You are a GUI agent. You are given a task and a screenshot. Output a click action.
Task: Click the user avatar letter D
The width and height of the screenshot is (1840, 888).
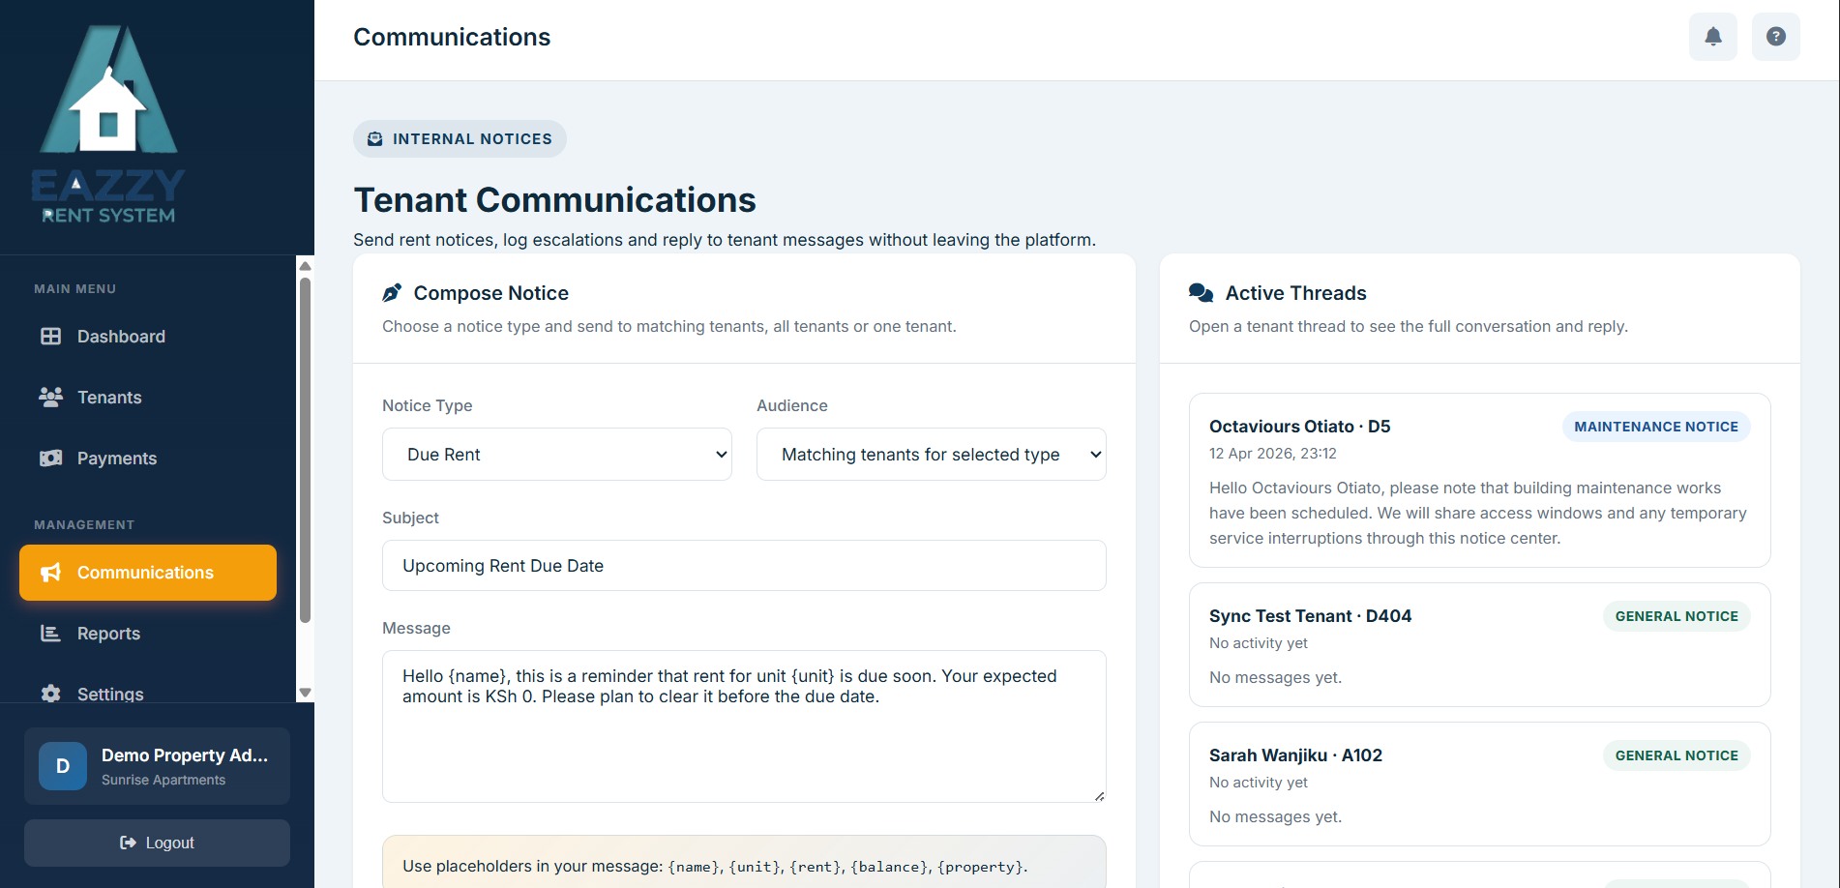tap(63, 766)
